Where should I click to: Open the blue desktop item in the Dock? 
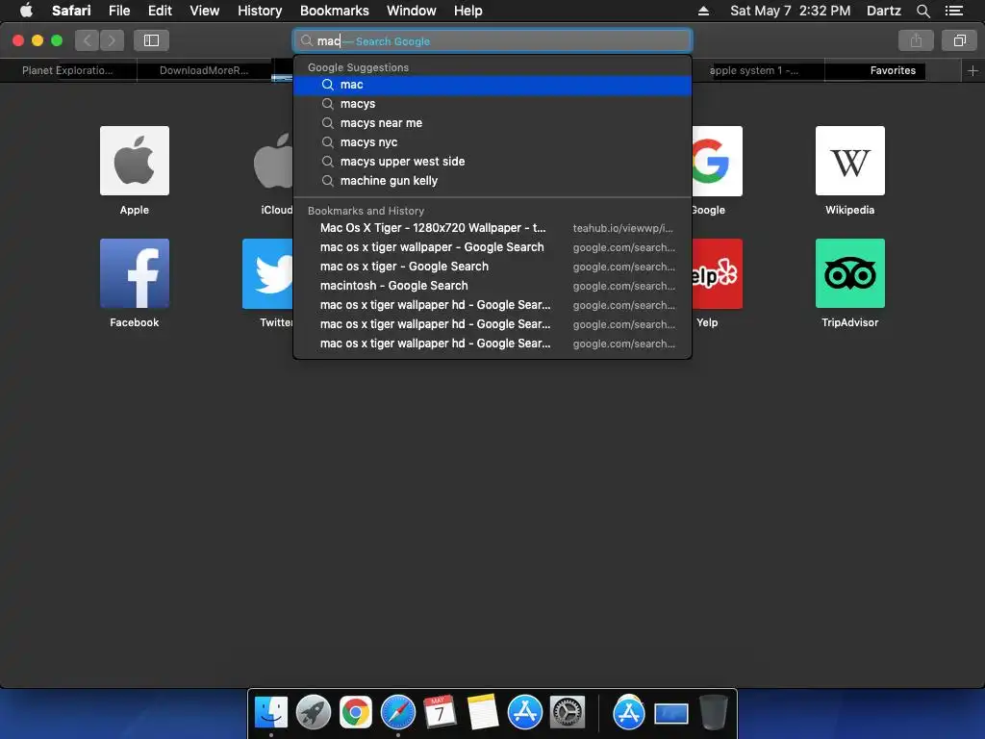pyautogui.click(x=670, y=714)
